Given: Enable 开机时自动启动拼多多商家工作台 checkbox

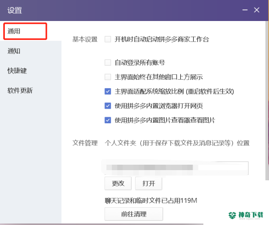Looking at the screenshot, I should click(x=108, y=39).
